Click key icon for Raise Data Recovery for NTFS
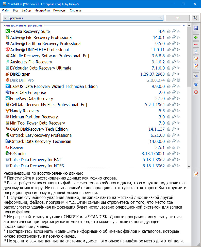The height and width of the screenshot is (247, 201). (174, 166)
